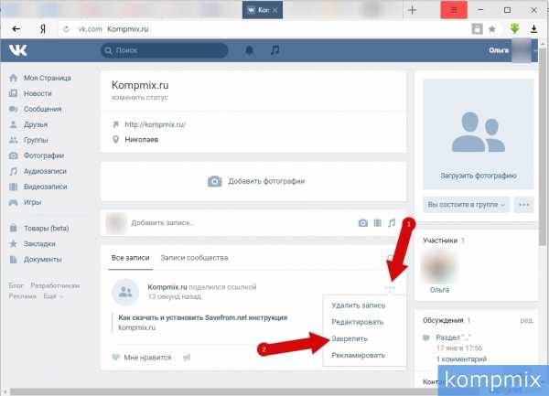The height and width of the screenshot is (396, 549).
Task: Click the share megaphone icon under the post
Action: click(x=187, y=358)
